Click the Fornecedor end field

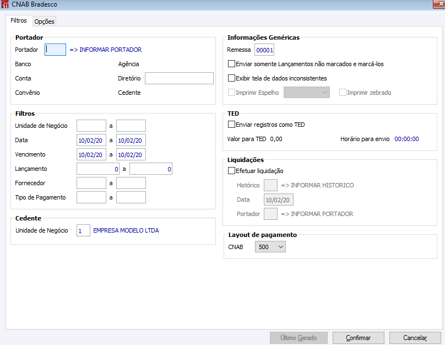coord(131,183)
